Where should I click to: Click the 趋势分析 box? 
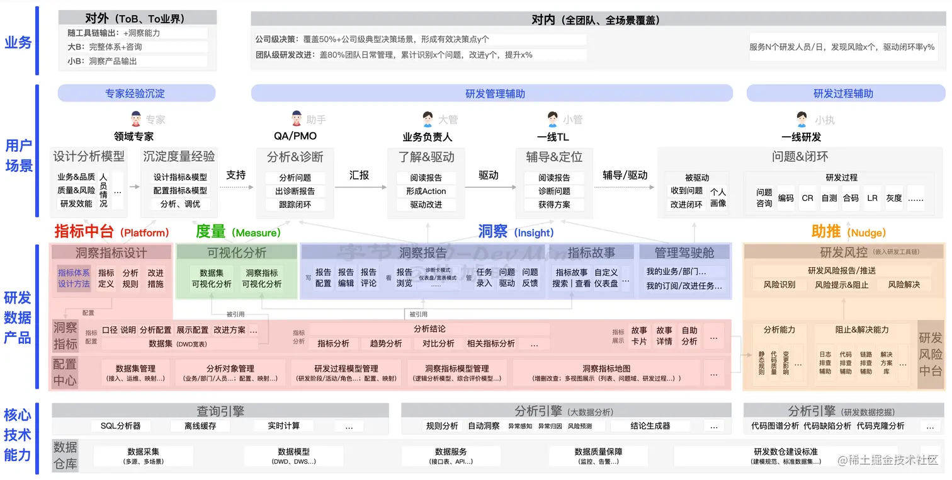[386, 343]
